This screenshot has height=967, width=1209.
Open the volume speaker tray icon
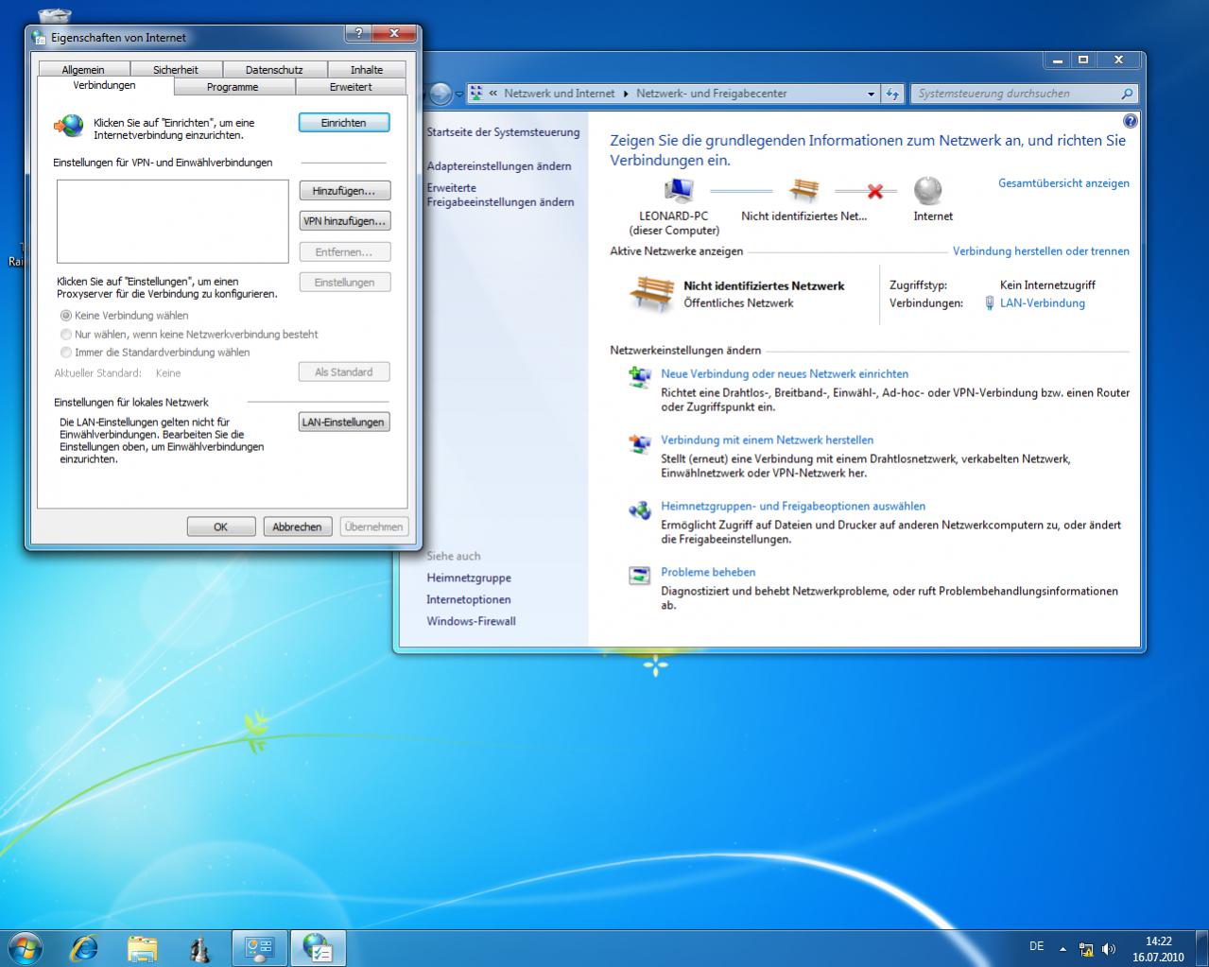click(1108, 949)
